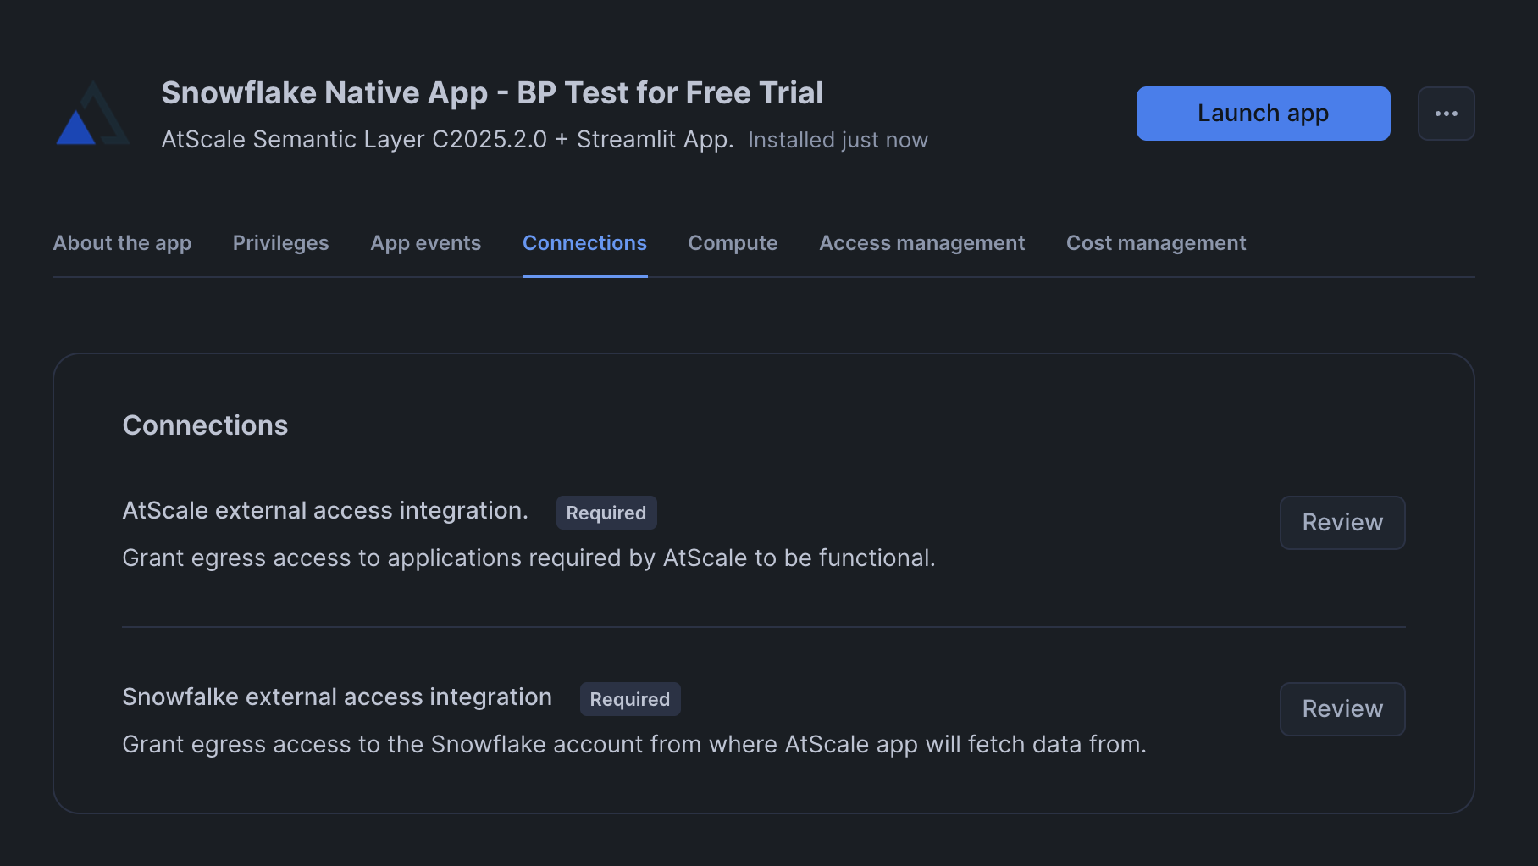Click the 'Snowfalke external access integration' label
Image resolution: width=1538 pixels, height=866 pixels.
[337, 697]
